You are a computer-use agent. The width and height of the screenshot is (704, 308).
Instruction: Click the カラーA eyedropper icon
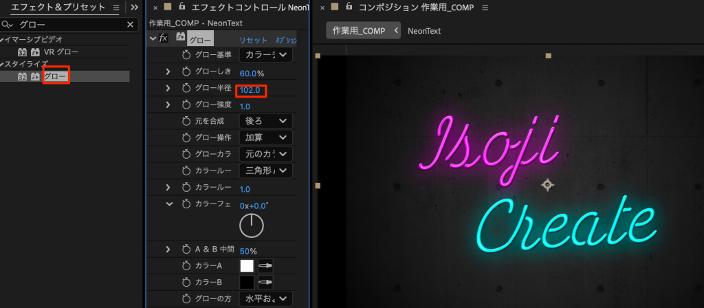coord(264,265)
